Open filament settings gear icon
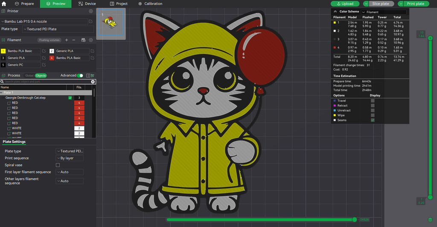This screenshot has width=437, height=227. tap(90, 40)
